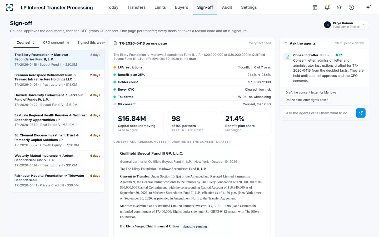
Task: Open the Audit tab
Action: (x=227, y=7)
